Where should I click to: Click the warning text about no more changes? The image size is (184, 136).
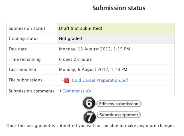(90, 126)
